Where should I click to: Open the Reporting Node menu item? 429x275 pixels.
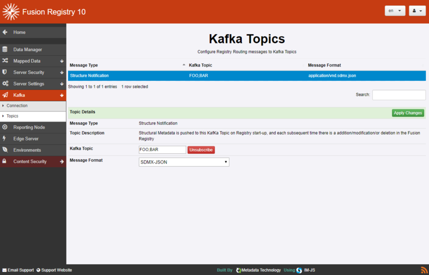(33, 127)
